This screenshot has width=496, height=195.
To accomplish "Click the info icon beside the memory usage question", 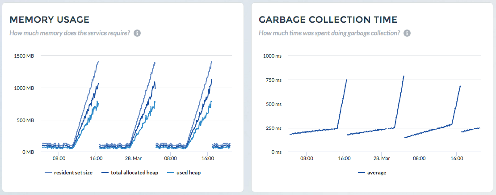I will point(138,33).
